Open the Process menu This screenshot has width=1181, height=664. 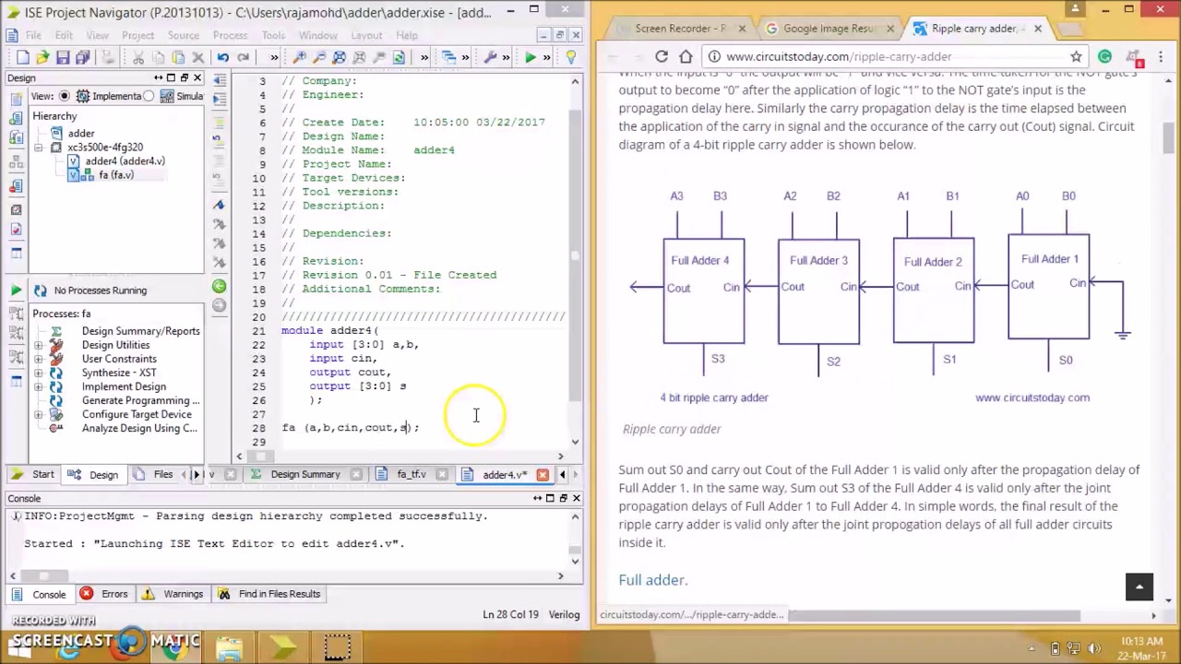230,35
